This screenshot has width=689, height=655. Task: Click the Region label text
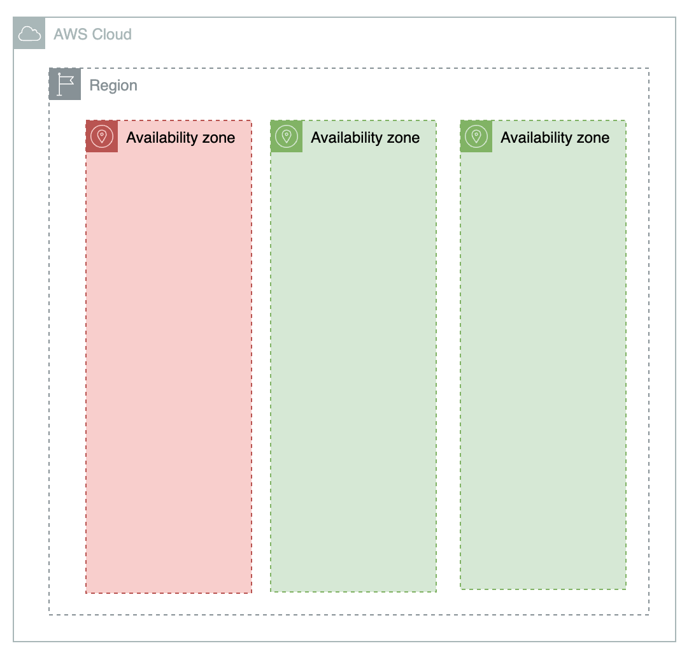(113, 85)
